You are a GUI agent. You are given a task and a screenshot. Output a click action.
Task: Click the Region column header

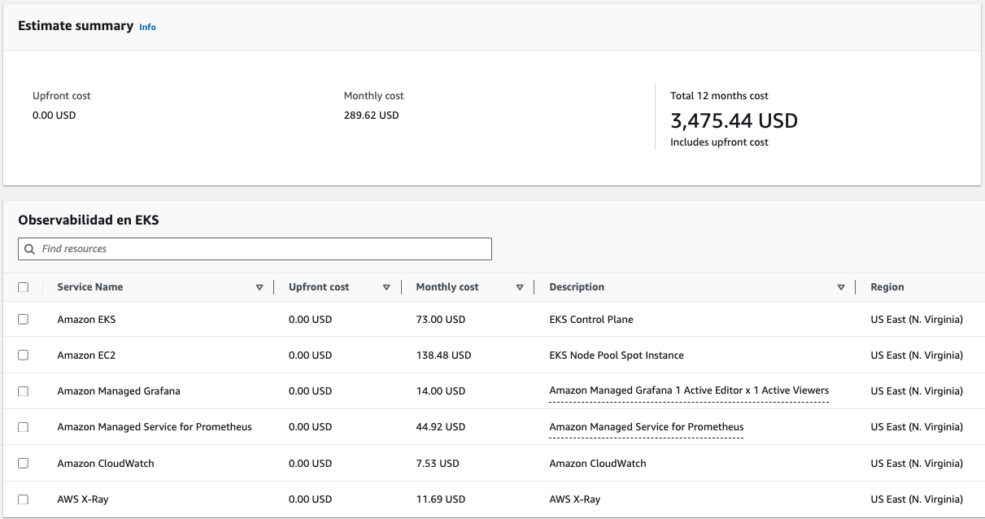(887, 287)
